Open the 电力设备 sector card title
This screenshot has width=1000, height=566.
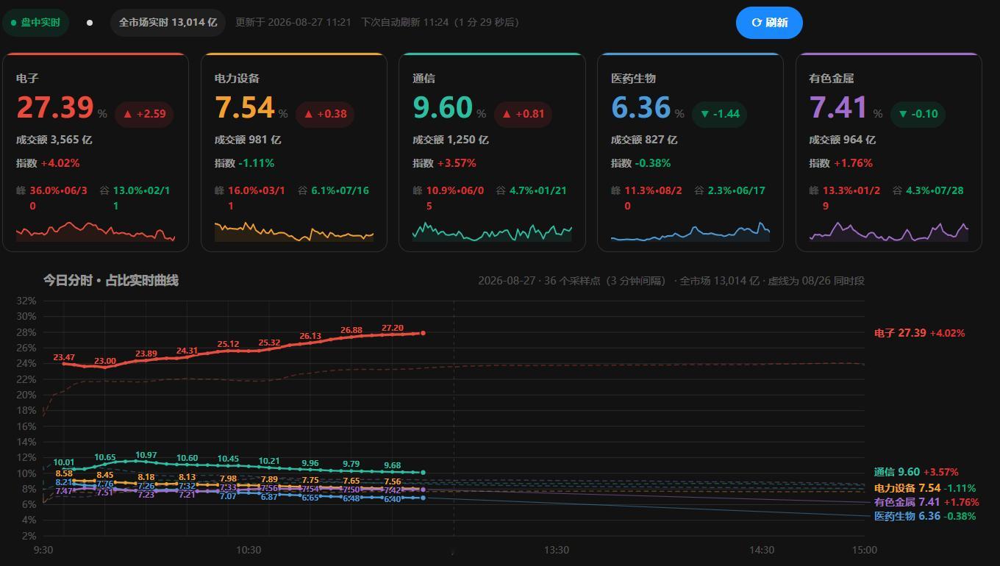[x=237, y=79]
